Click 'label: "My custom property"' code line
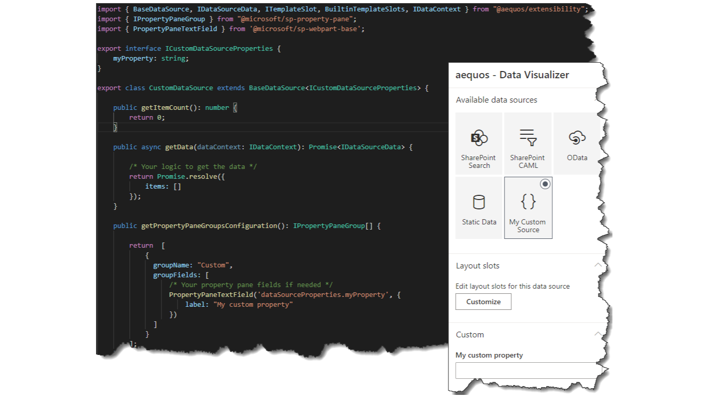Image resolution: width=709 pixels, height=398 pixels. point(239,304)
